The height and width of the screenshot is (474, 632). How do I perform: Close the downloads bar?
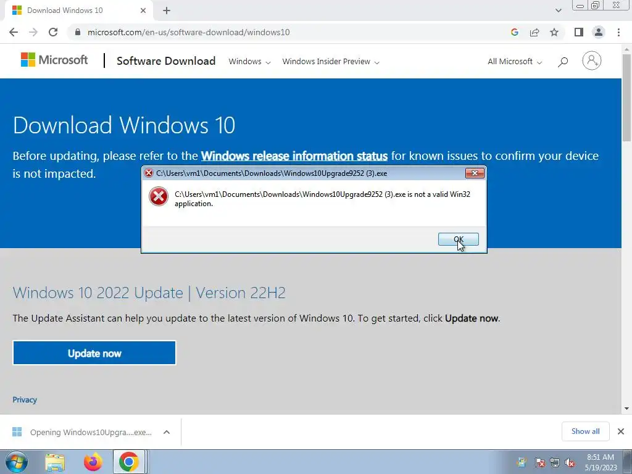click(621, 431)
